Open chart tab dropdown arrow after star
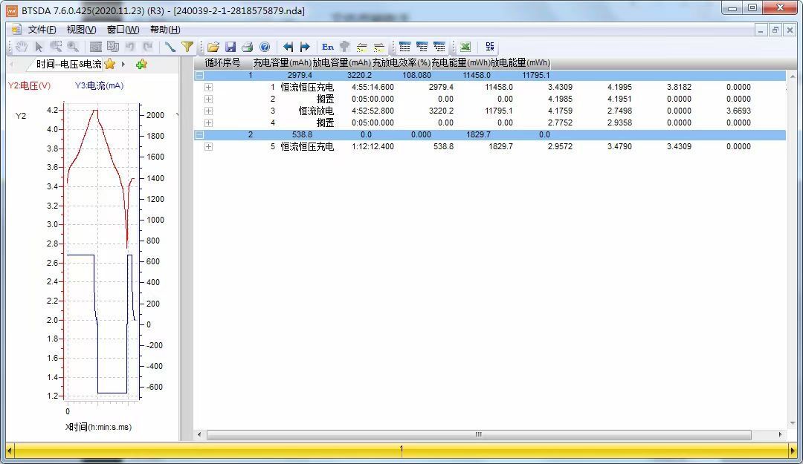 point(123,65)
